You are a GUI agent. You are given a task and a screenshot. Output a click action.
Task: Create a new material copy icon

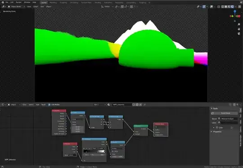(137, 104)
